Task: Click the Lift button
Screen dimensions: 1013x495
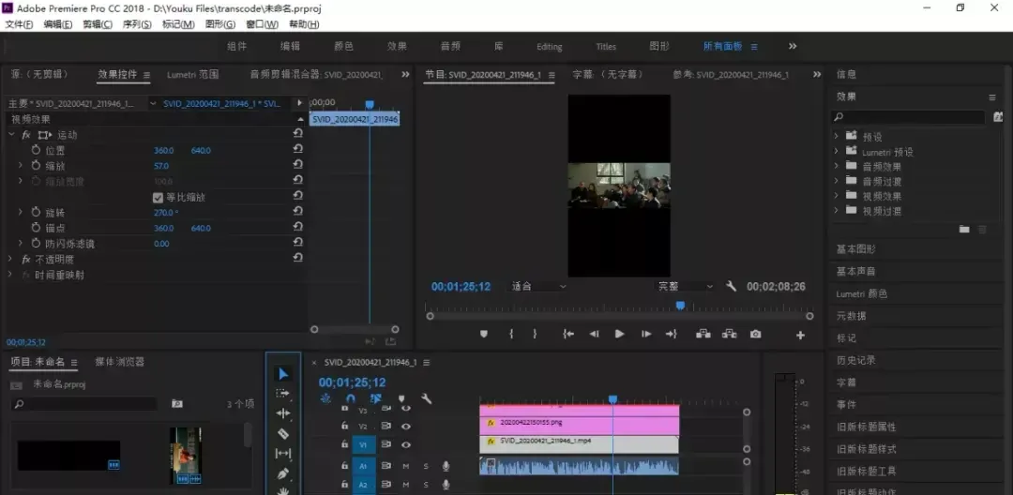Action: [x=703, y=334]
